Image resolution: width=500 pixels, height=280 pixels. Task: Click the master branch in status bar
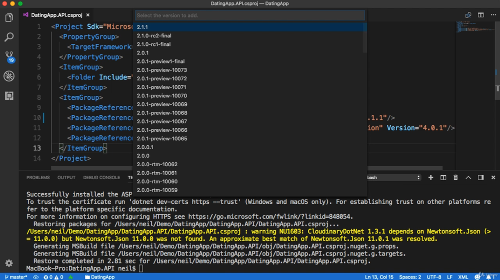(x=16, y=277)
